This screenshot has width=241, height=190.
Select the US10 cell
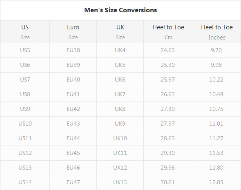pyautogui.click(x=25, y=124)
